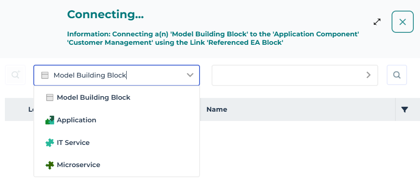The height and width of the screenshot is (191, 420).
Task: Click the dark green Microservice icon
Action: (50, 165)
